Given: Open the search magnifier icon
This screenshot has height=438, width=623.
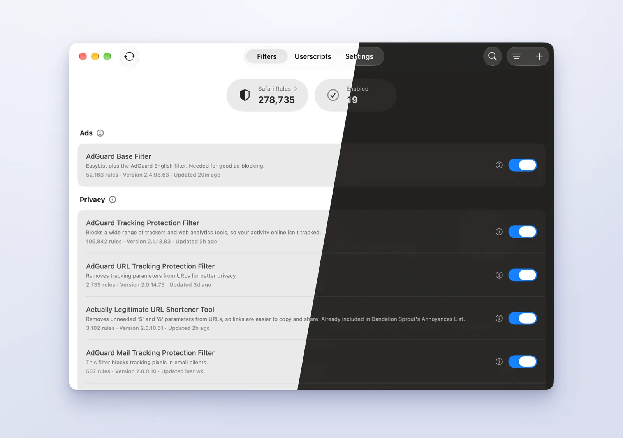Looking at the screenshot, I should pos(492,56).
